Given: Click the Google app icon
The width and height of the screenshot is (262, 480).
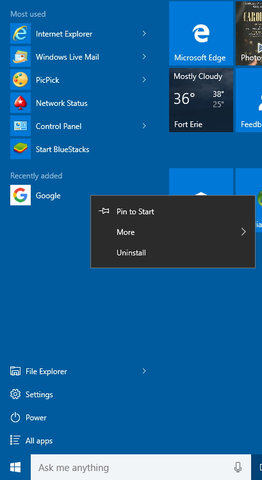Looking at the screenshot, I should click(x=20, y=195).
